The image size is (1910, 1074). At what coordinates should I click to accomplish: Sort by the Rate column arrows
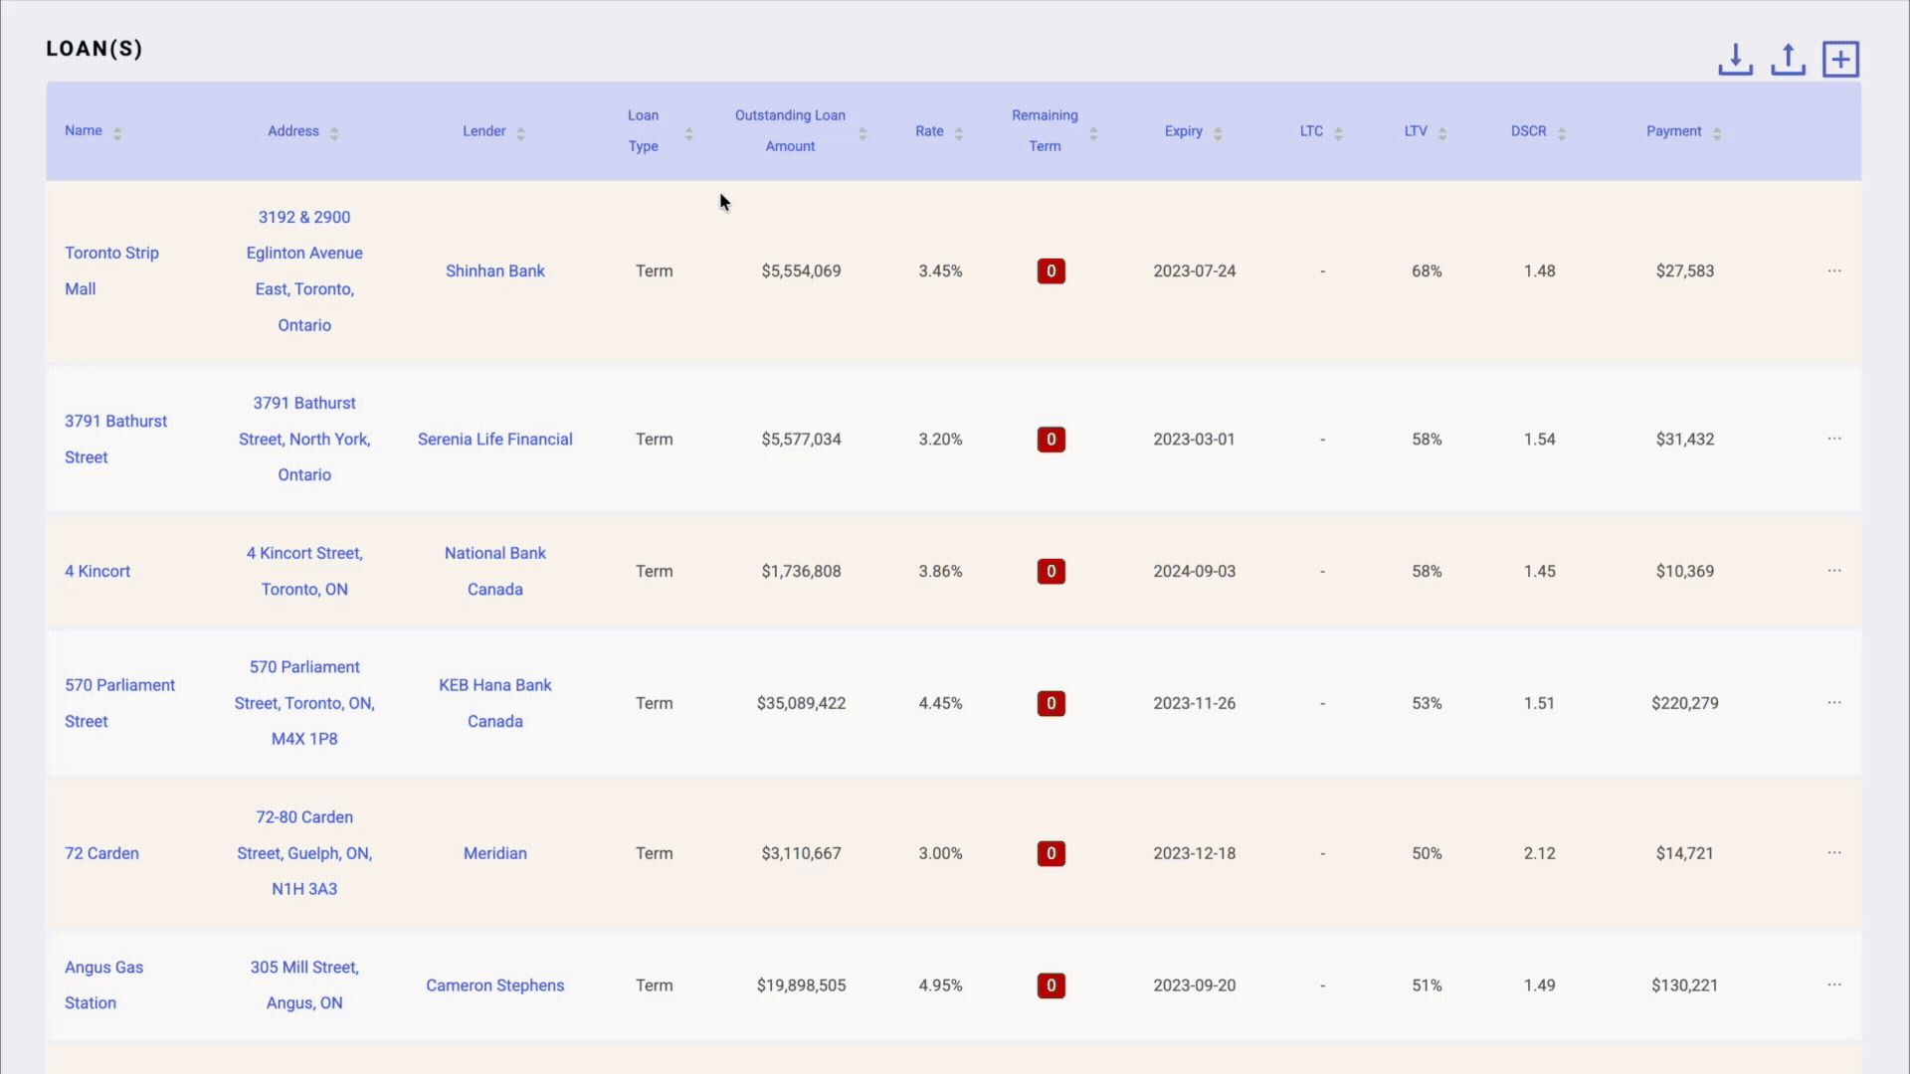point(958,132)
